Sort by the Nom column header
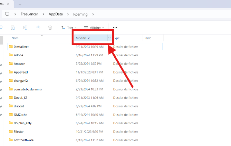The height and width of the screenshot is (146, 231). click(x=15, y=38)
